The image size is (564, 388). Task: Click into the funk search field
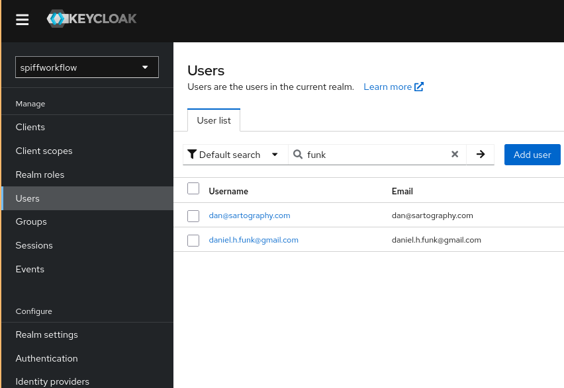pos(376,155)
